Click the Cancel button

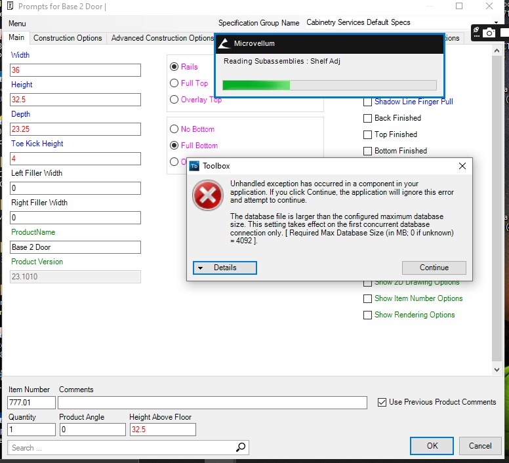click(x=480, y=446)
